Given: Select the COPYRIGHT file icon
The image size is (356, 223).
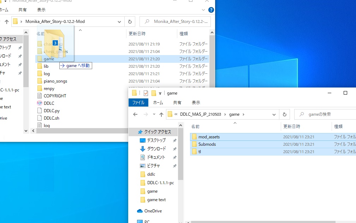Looking at the screenshot, I should coord(40,96).
